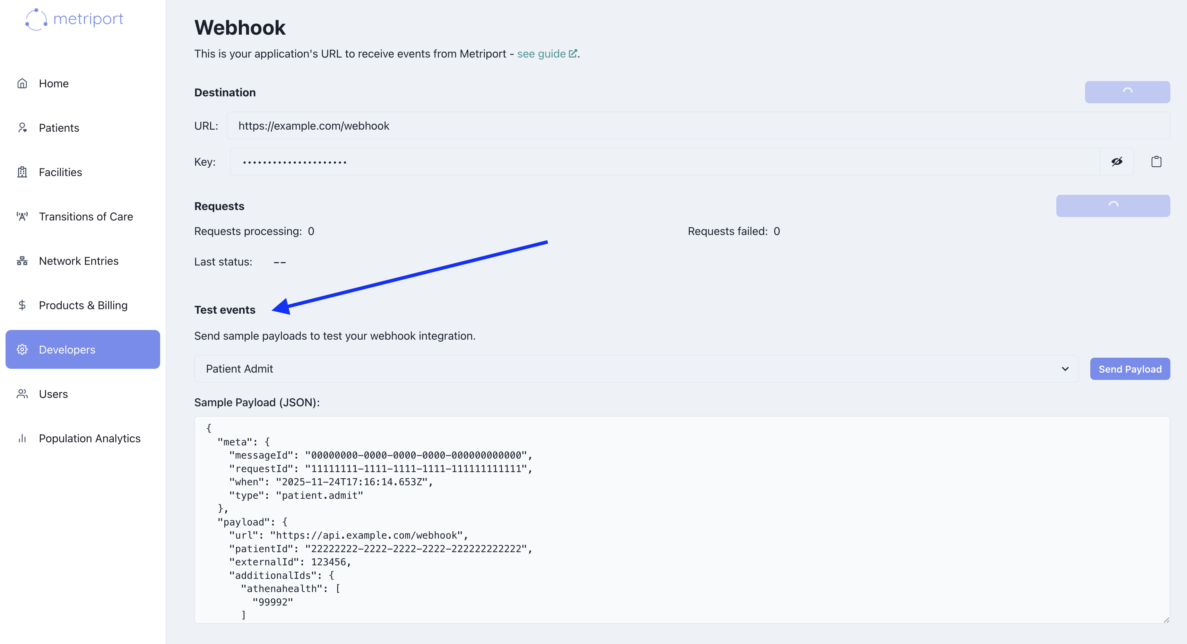The width and height of the screenshot is (1187, 644).
Task: Click the "patientId" line in payload
Action: point(381,549)
